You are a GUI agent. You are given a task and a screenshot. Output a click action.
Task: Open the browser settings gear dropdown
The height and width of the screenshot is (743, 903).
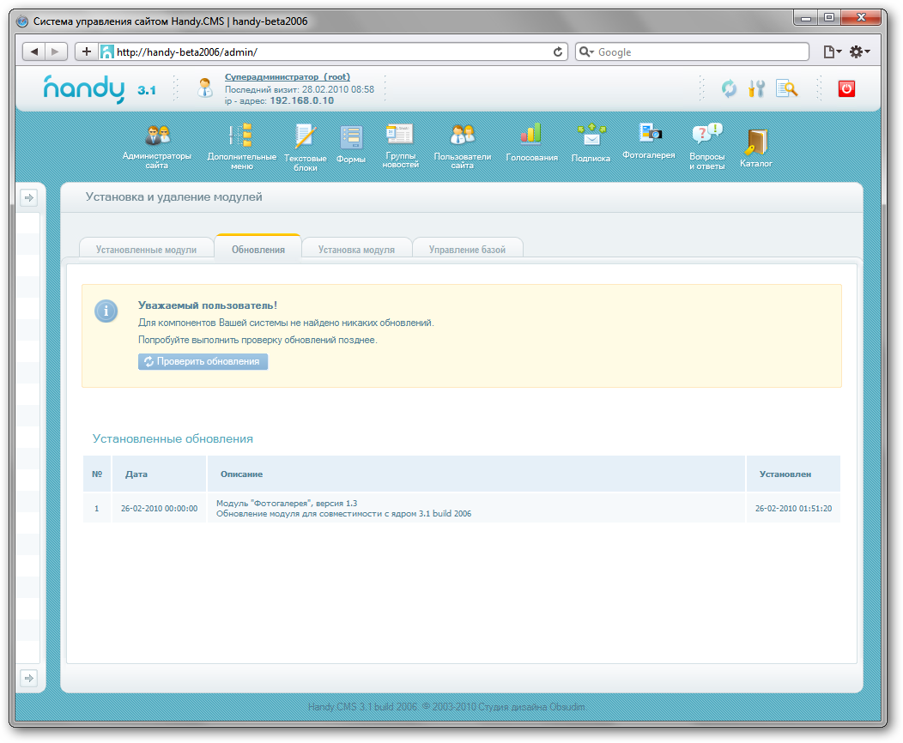tap(858, 52)
